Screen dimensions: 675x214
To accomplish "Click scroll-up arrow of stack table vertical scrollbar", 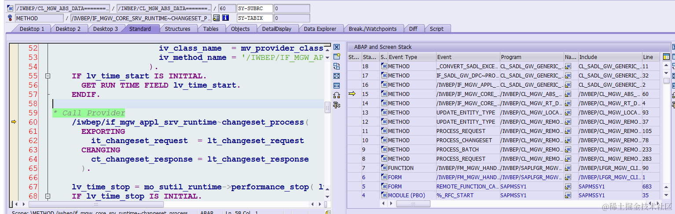I will 666,66.
